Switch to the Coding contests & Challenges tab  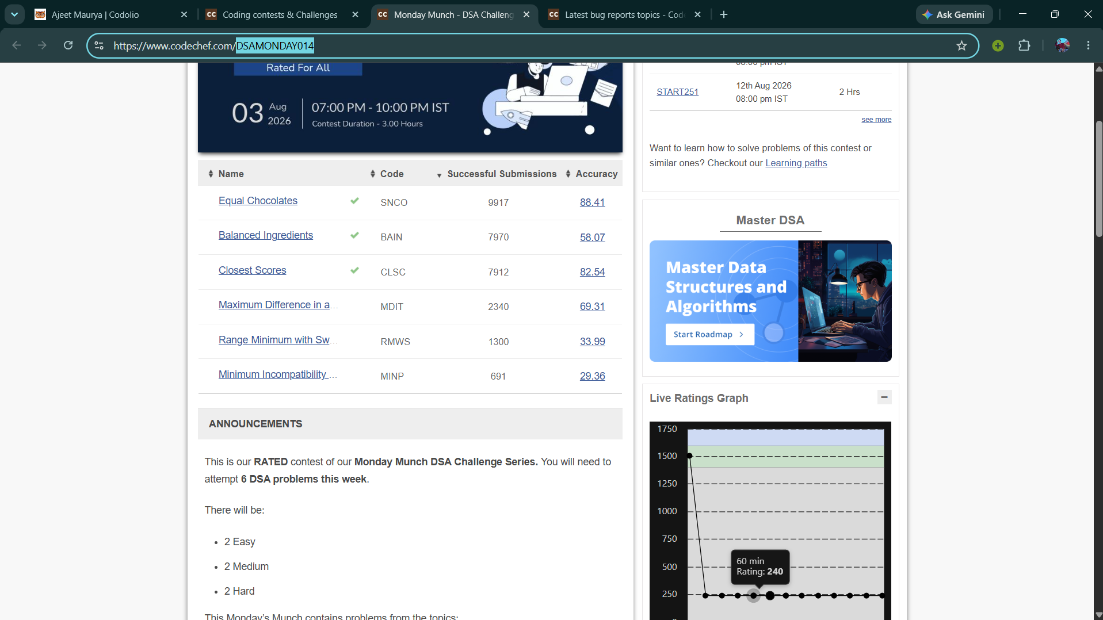pyautogui.click(x=282, y=14)
